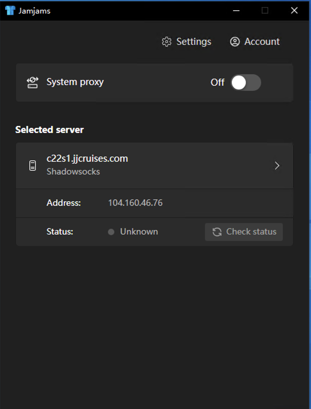Click the Off label beside the proxy switch
Viewport: 311px width, 409px height.
pos(217,82)
